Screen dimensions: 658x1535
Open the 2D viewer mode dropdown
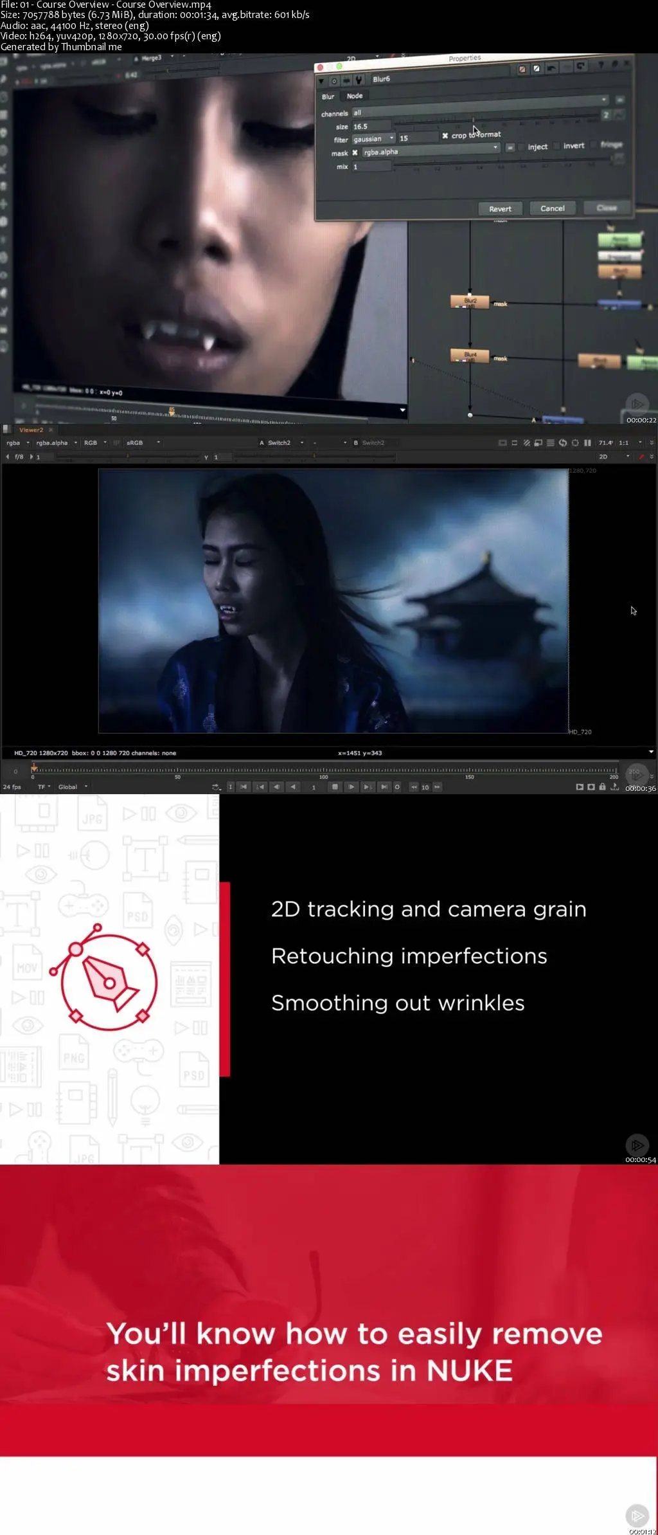[x=614, y=457]
